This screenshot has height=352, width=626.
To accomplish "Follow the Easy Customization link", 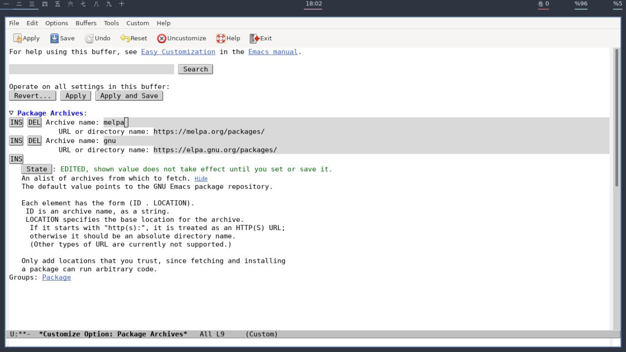I will pyautogui.click(x=178, y=52).
